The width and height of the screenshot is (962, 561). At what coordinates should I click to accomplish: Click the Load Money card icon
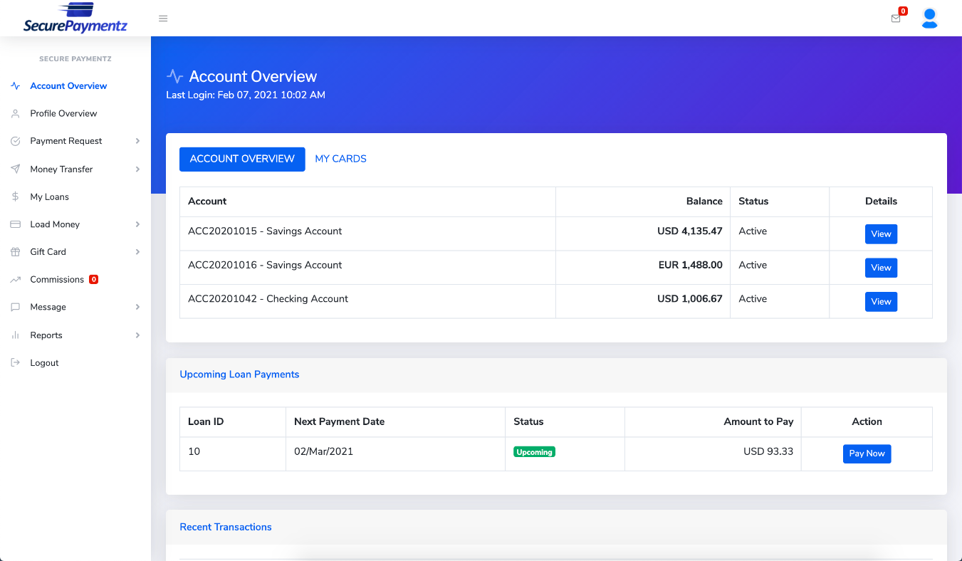[15, 224]
